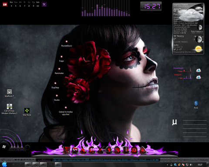
Task: Open the Kosz recycle bin icon
Action: (x=196, y=105)
